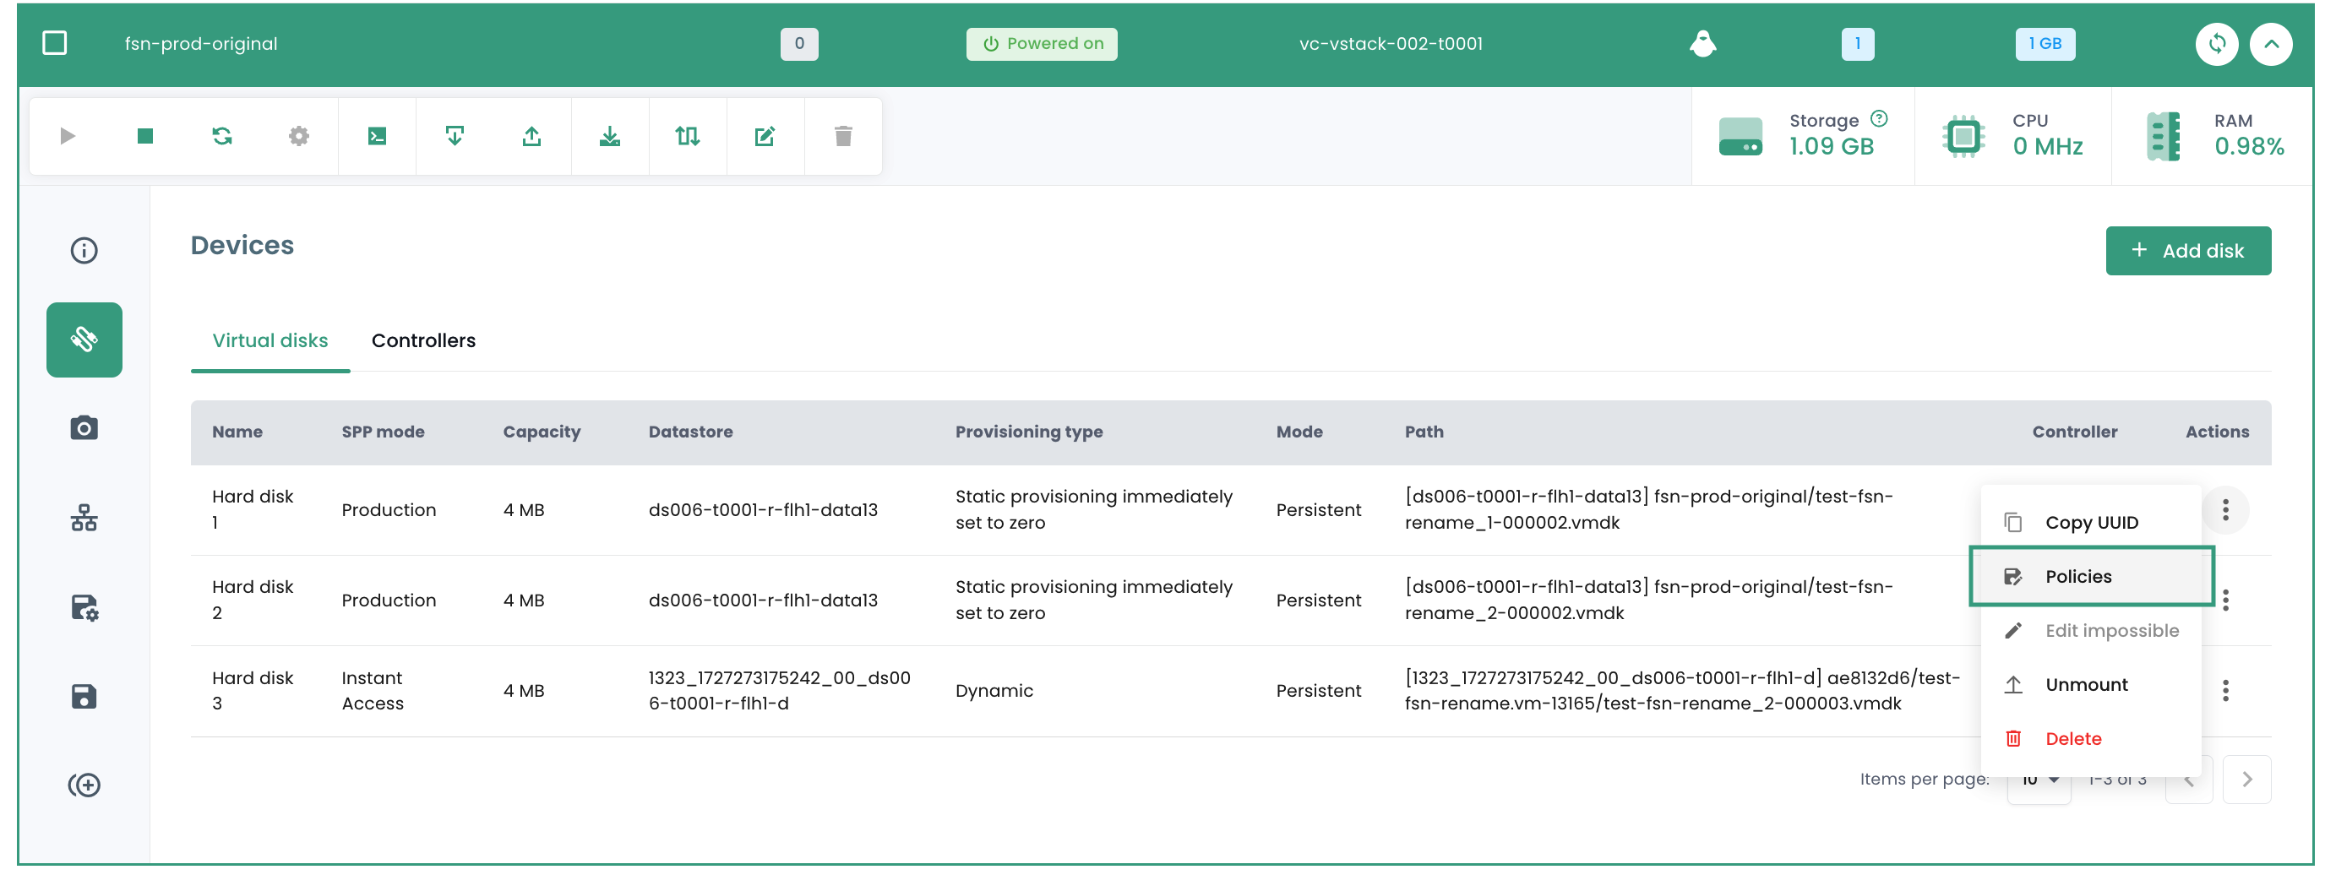The height and width of the screenshot is (875, 2325).
Task: Open the console terminal icon
Action: [378, 136]
